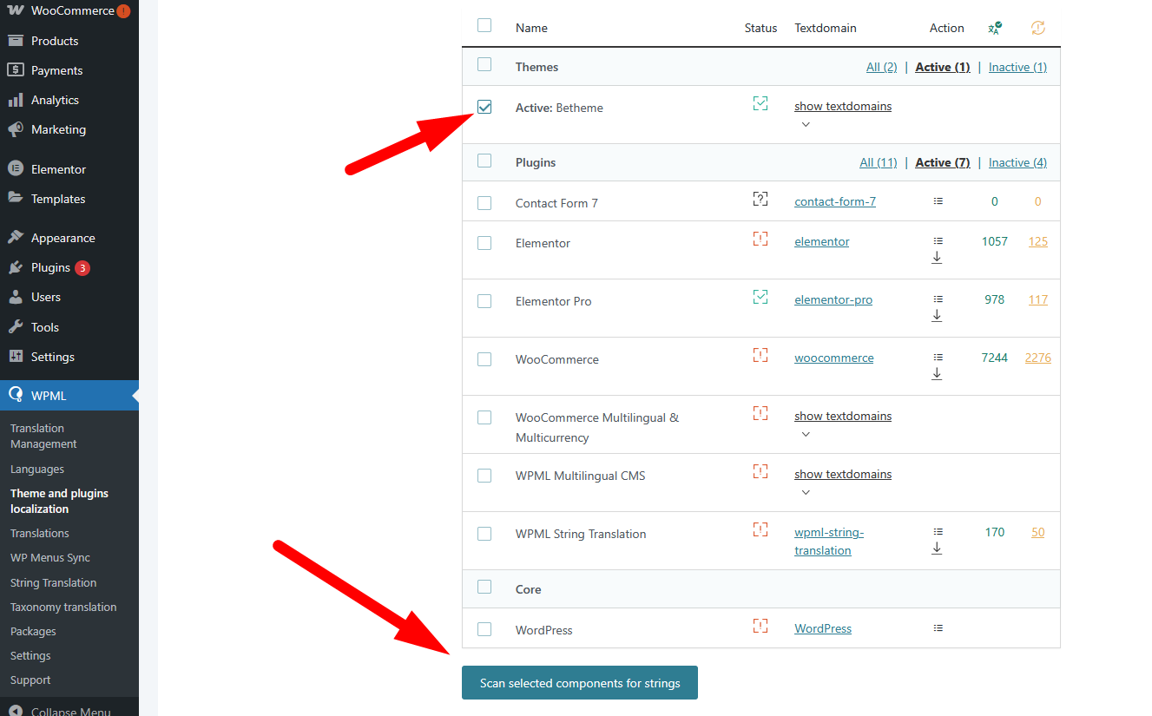Click the Users person icon
The image size is (1152, 716).
pyautogui.click(x=16, y=297)
